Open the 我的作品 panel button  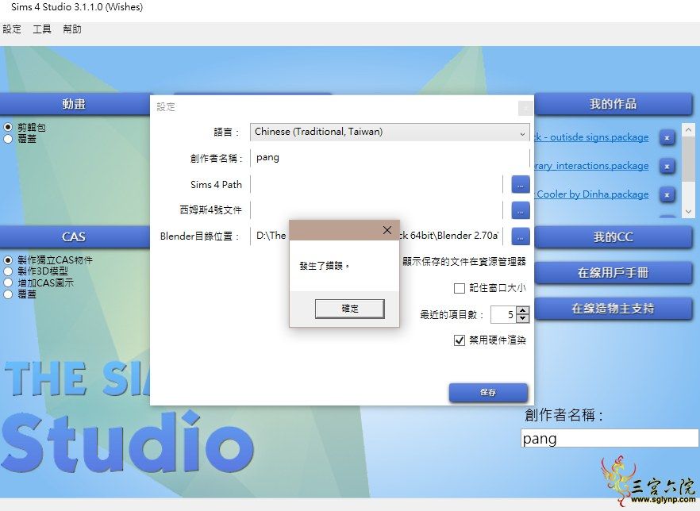[x=613, y=104]
